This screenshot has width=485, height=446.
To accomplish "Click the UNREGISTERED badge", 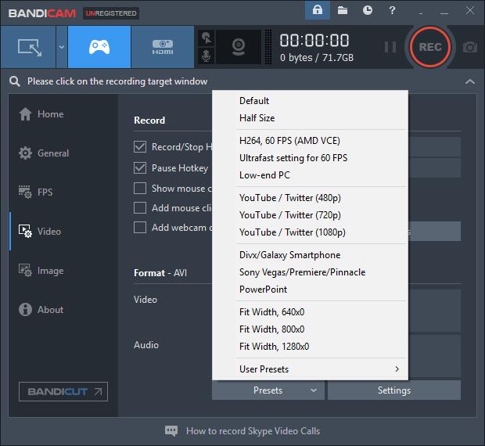I will [x=111, y=13].
